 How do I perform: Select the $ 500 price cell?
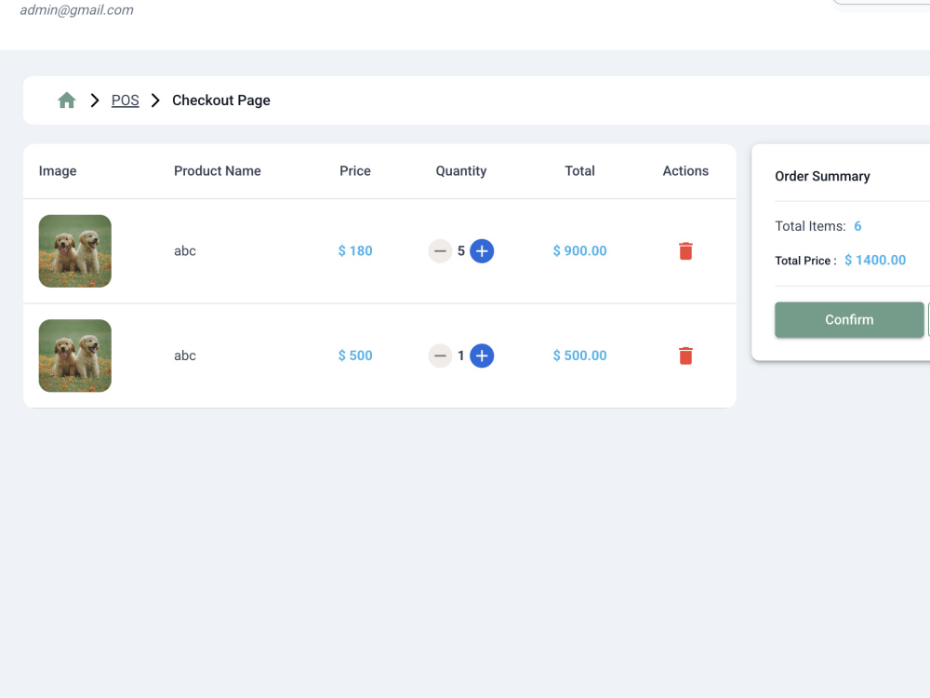tap(355, 356)
